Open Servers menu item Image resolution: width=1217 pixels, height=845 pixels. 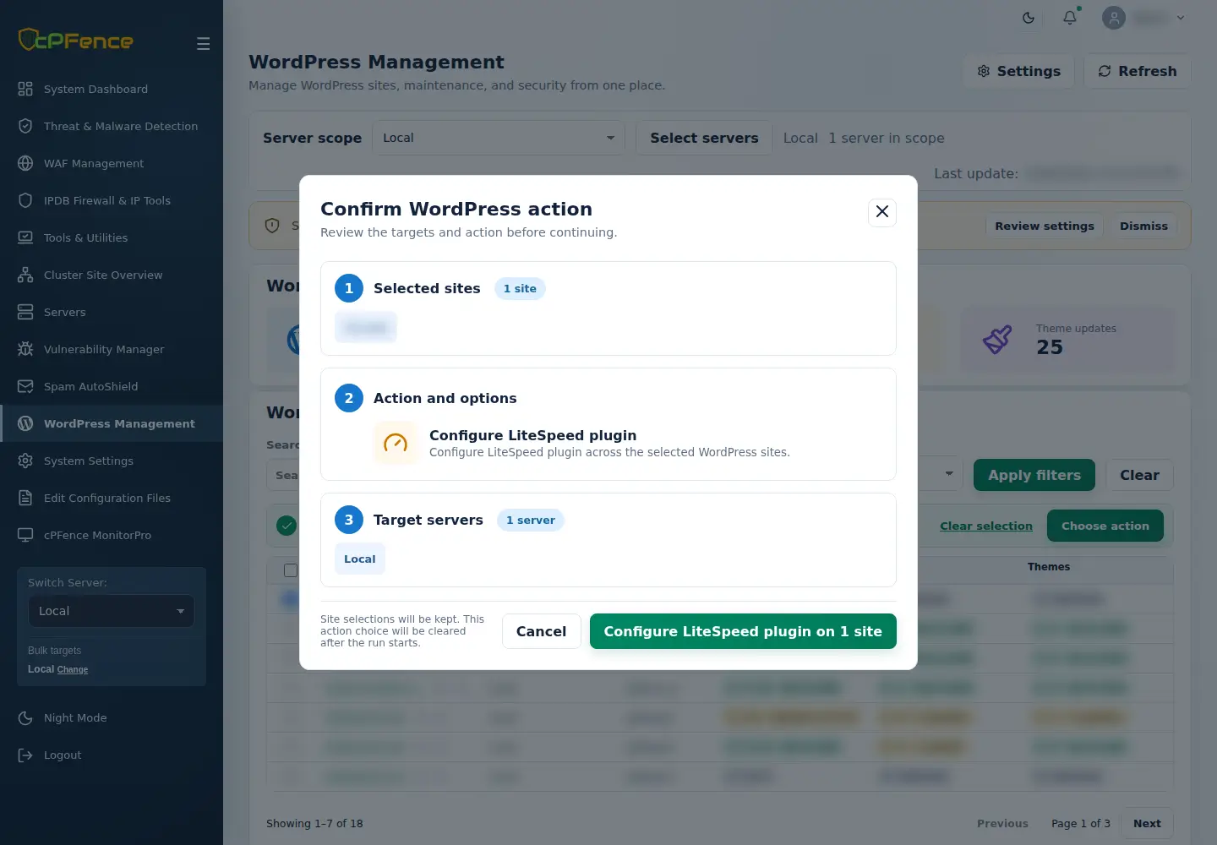(112, 312)
